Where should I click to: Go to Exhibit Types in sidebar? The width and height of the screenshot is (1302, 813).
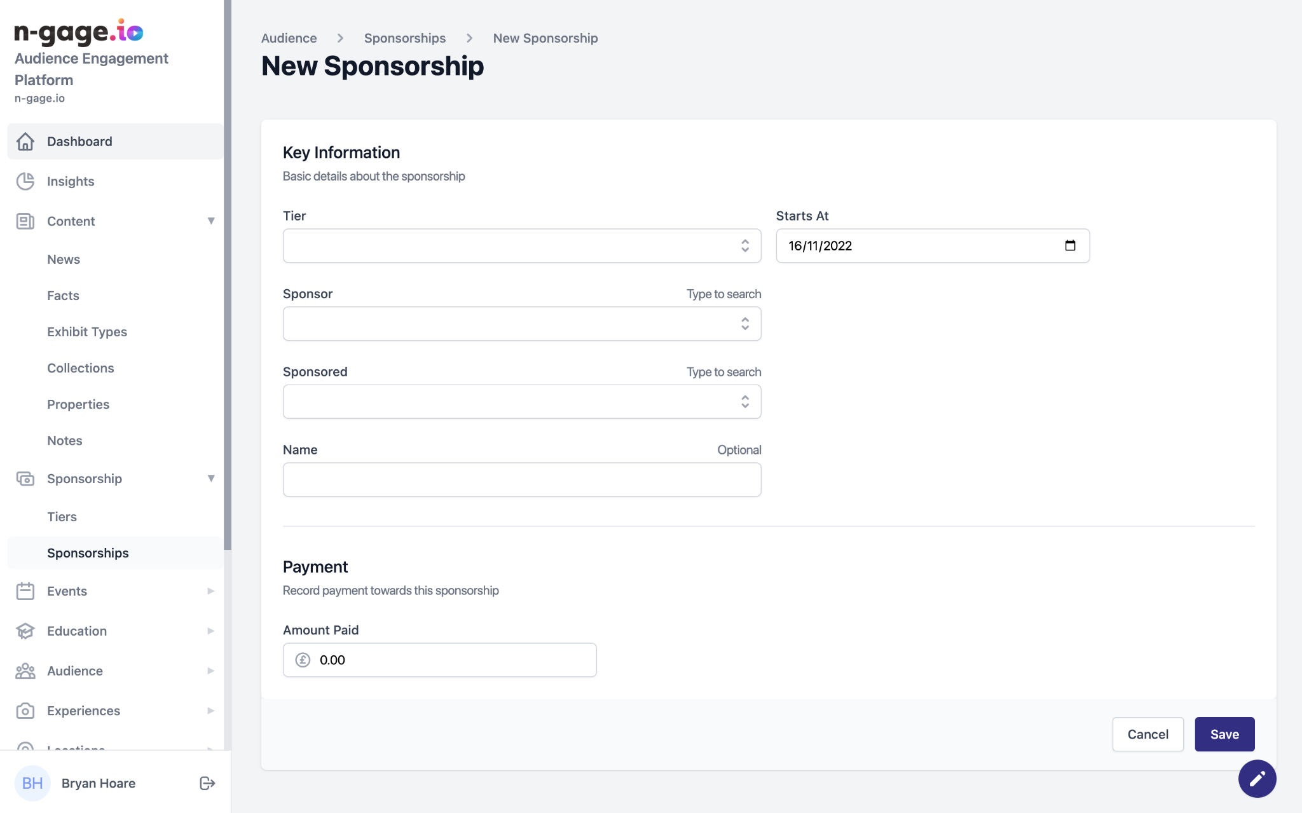click(x=87, y=332)
